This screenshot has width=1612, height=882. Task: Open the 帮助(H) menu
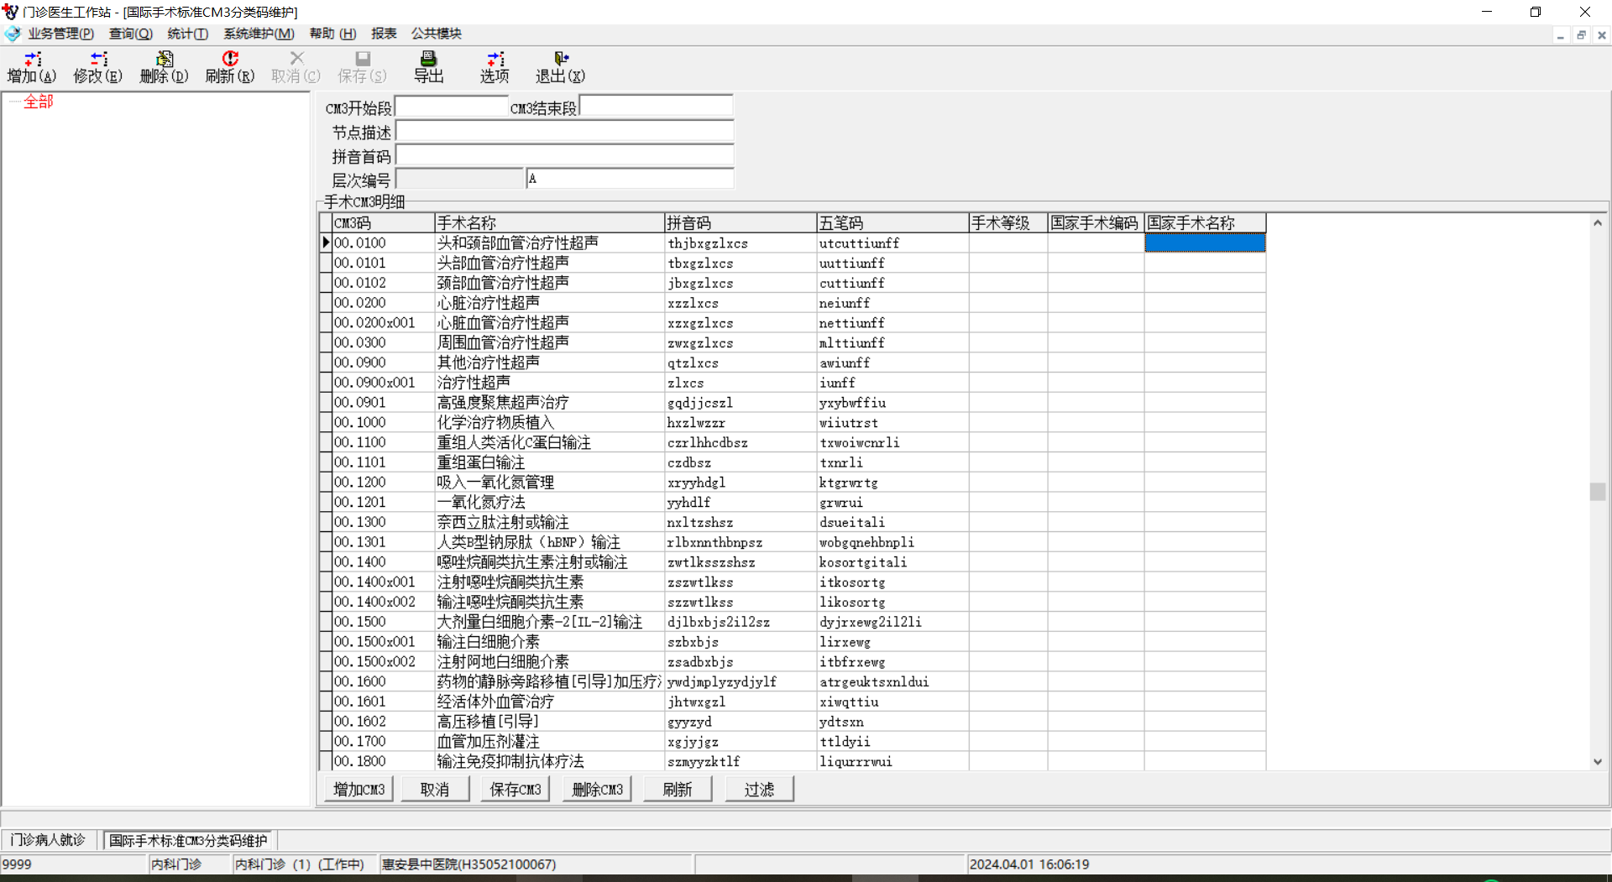click(x=333, y=34)
